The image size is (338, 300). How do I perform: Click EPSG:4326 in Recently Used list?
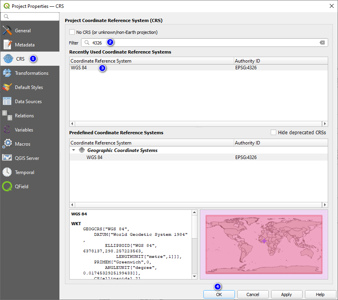pos(246,67)
